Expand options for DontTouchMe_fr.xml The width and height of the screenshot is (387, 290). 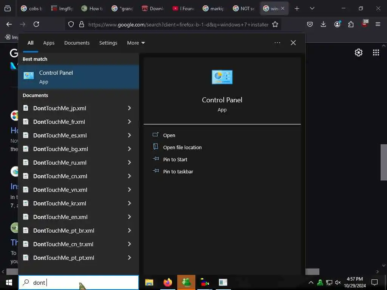129,122
